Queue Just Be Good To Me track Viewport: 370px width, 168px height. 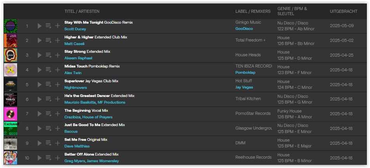coord(49,129)
